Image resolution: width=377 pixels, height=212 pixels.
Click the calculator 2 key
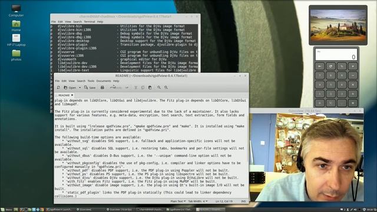pos(330,94)
